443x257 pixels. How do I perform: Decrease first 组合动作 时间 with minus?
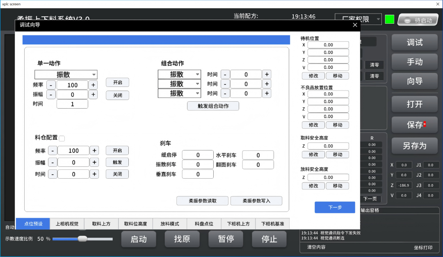tap(225, 75)
